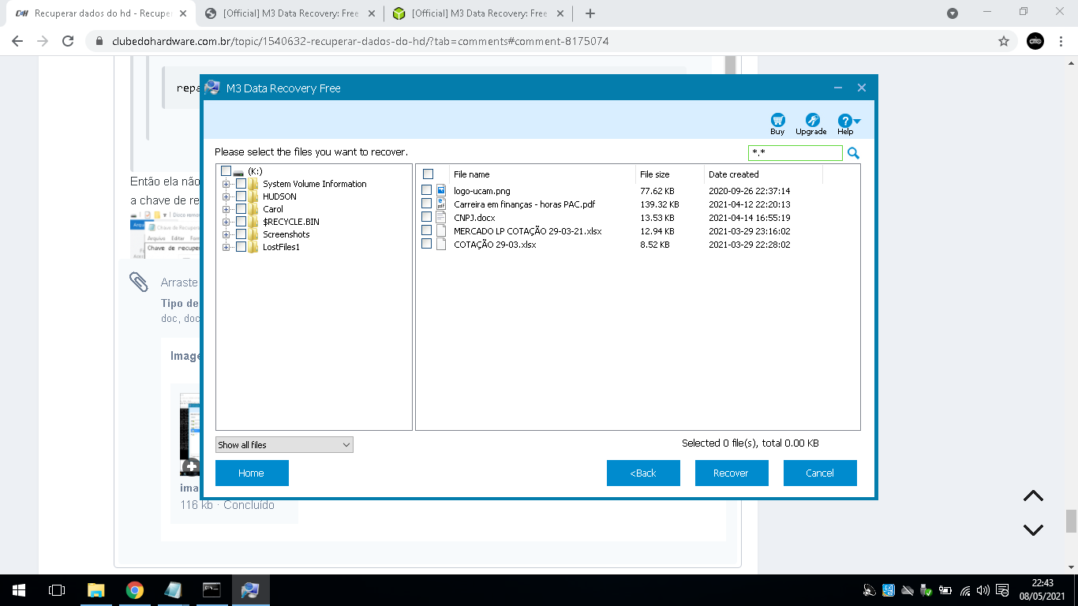
Task: Click the HUDSON folder icon
Action: pos(253,196)
